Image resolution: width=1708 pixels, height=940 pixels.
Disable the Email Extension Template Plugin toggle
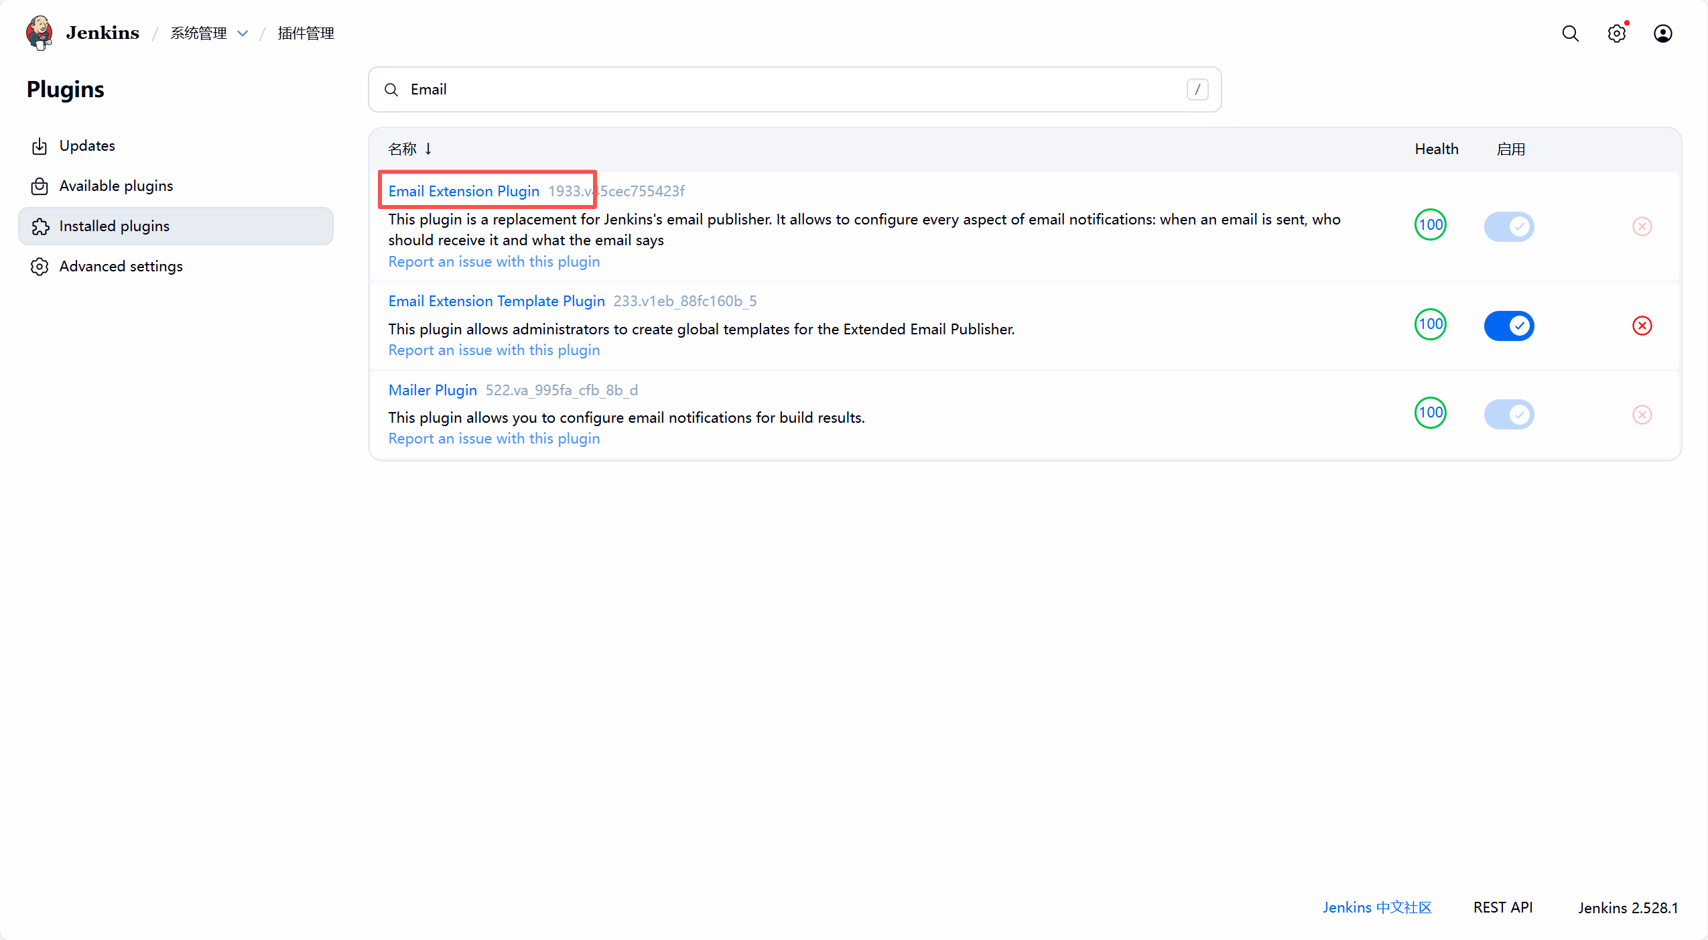coord(1508,326)
